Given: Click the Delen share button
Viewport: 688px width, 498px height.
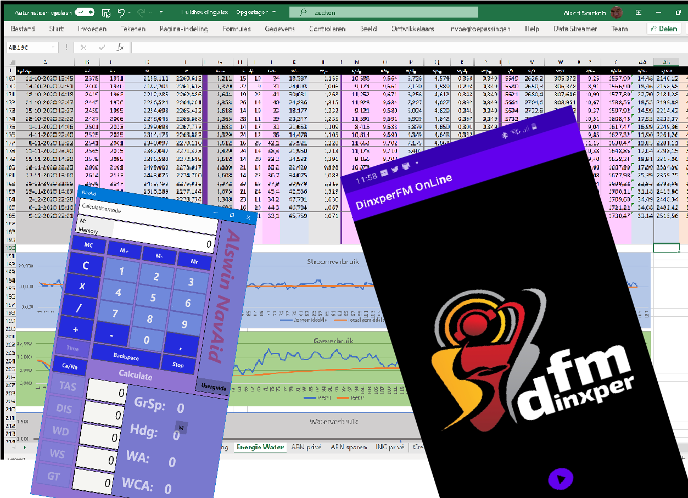Looking at the screenshot, I should (664, 29).
